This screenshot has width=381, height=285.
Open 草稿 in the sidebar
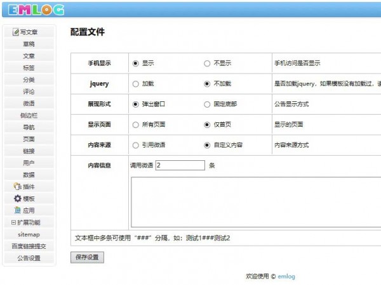pos(29,44)
